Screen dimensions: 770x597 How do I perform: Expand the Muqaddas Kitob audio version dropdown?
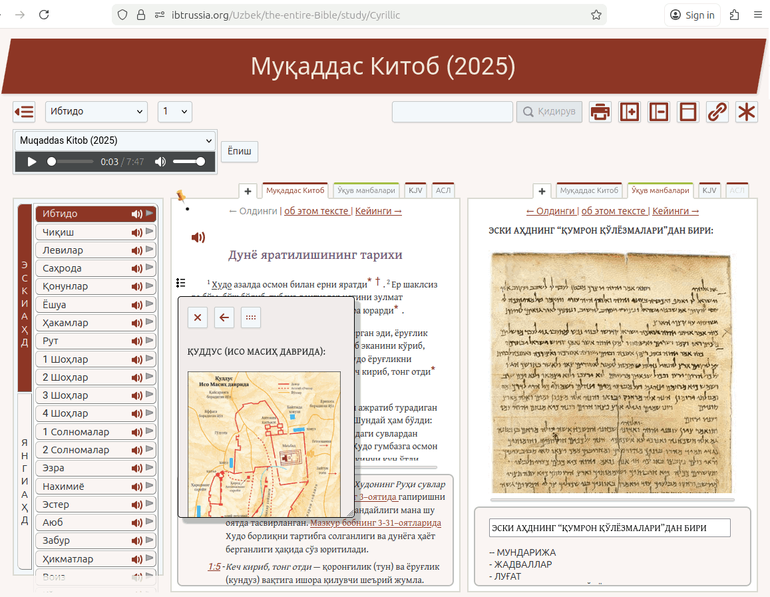click(x=115, y=140)
